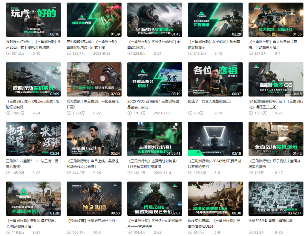Viewport: 308px width, 236px height.
Task: Open the 起源版本CG thumbnail
Action: click(x=276, y=79)
